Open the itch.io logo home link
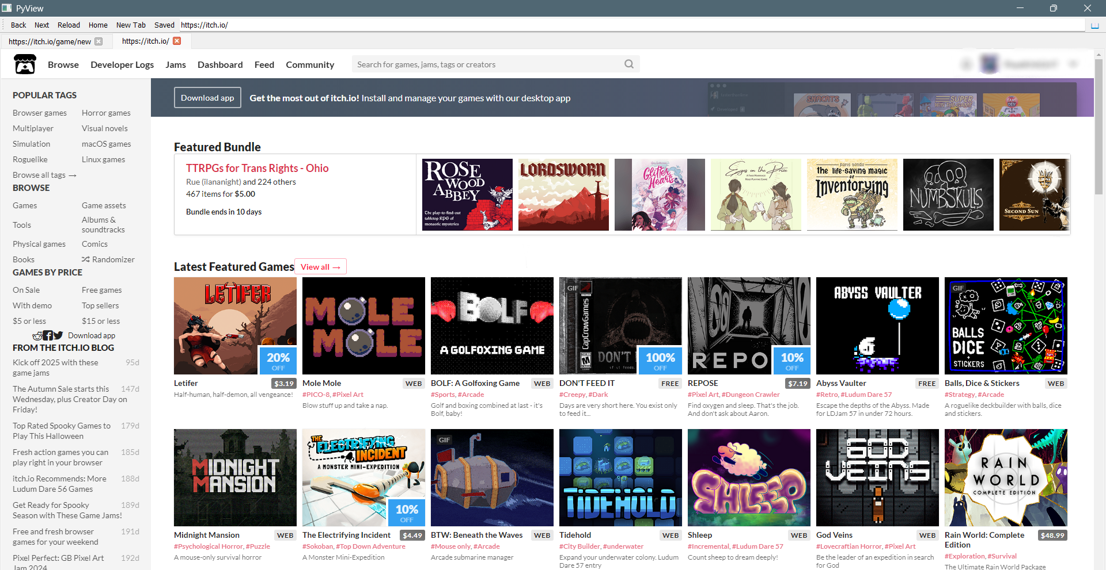Image resolution: width=1106 pixels, height=570 pixels. tap(25, 64)
